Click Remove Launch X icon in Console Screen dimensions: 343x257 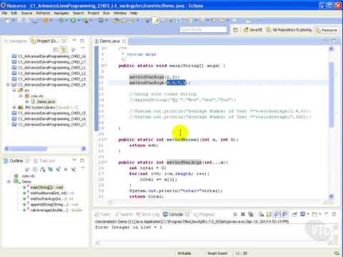pyautogui.click(x=243, y=214)
